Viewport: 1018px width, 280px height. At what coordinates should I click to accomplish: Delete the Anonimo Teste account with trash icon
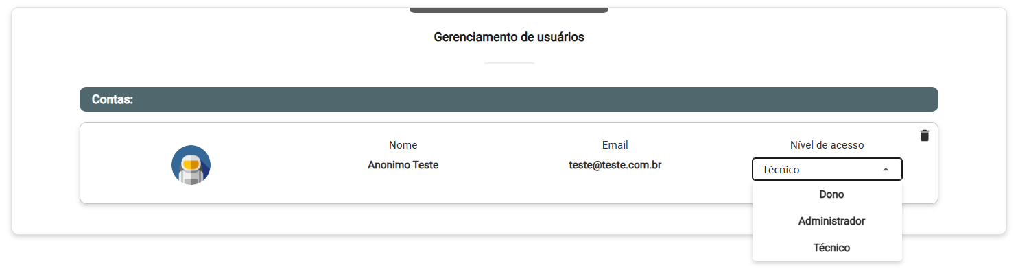click(x=924, y=136)
